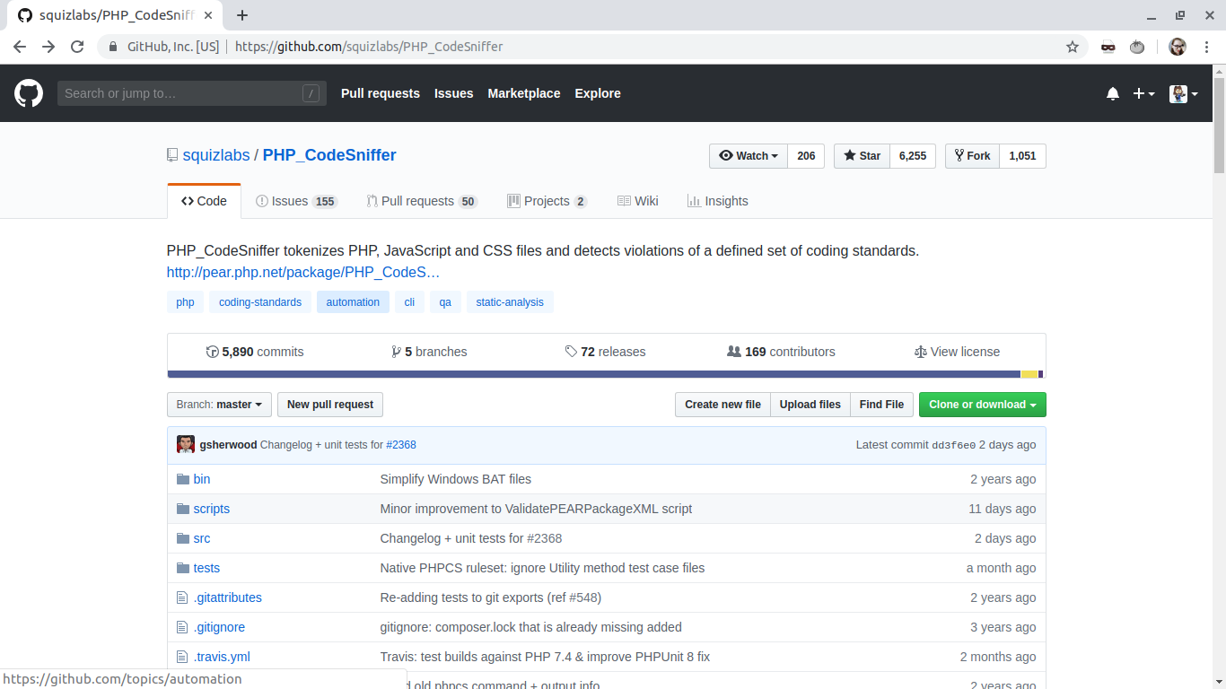Open Issues in the top navigation bar
The width and height of the screenshot is (1226, 689).
coord(453,93)
